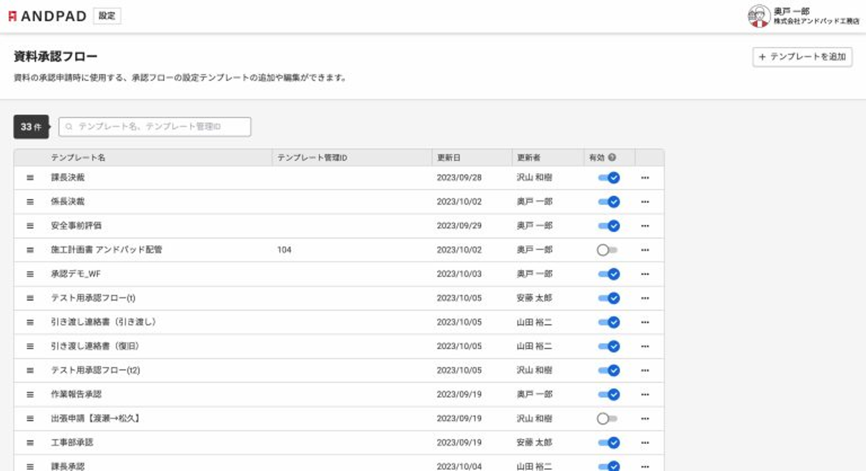Open more options for テスト用承認フロー(t2)

pyautogui.click(x=645, y=370)
